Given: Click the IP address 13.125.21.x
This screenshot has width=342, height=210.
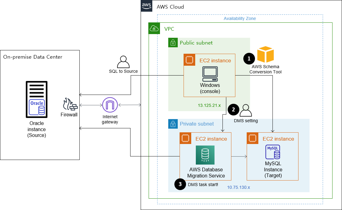Looking at the screenshot, I should [209, 105].
